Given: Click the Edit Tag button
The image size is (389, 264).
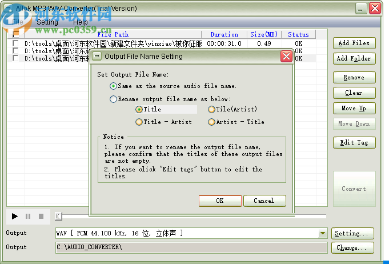Looking at the screenshot, I should (354, 142).
